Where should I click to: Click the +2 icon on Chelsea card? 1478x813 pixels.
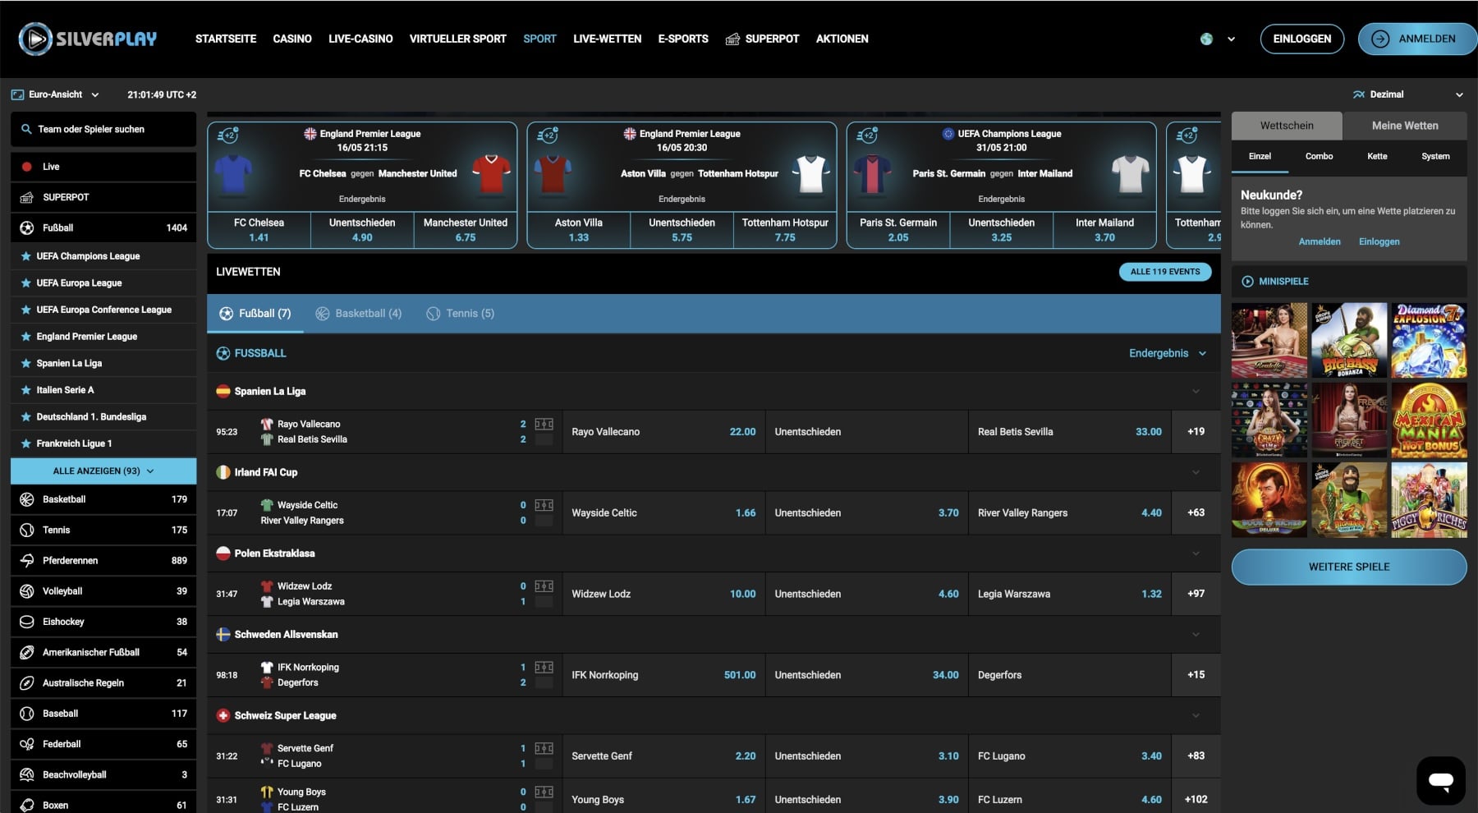[228, 135]
